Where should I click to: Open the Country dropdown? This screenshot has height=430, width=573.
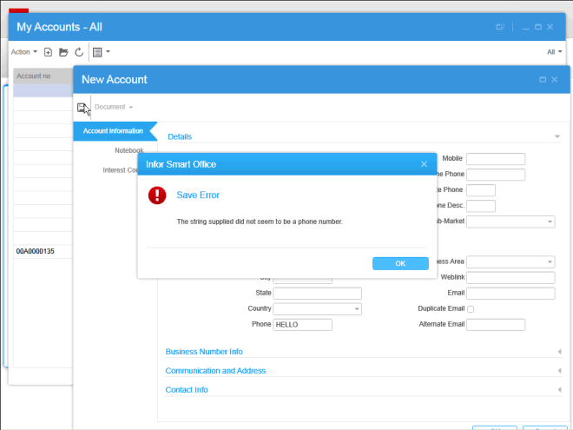[x=317, y=309]
